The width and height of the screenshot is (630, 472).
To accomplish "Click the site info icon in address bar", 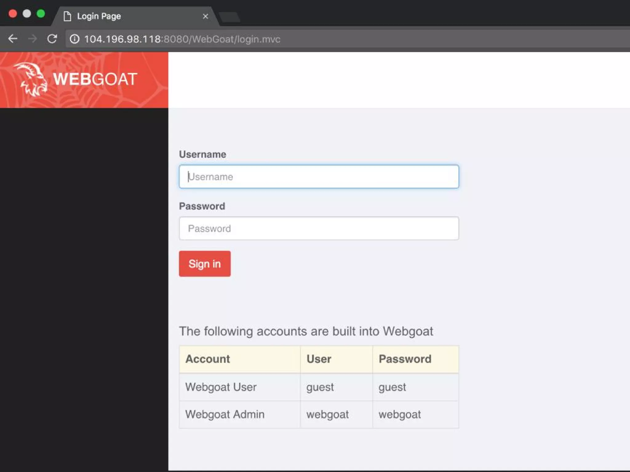I will point(74,39).
